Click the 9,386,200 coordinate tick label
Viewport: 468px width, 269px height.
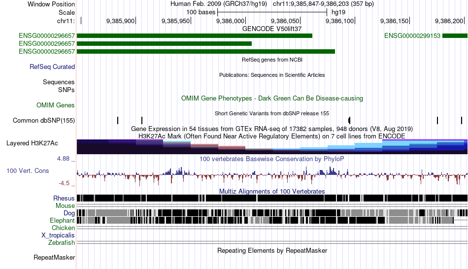click(x=449, y=21)
